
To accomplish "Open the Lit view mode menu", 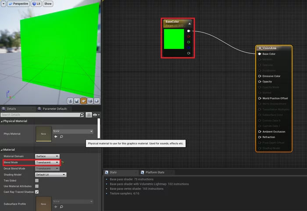I will [36, 3].
